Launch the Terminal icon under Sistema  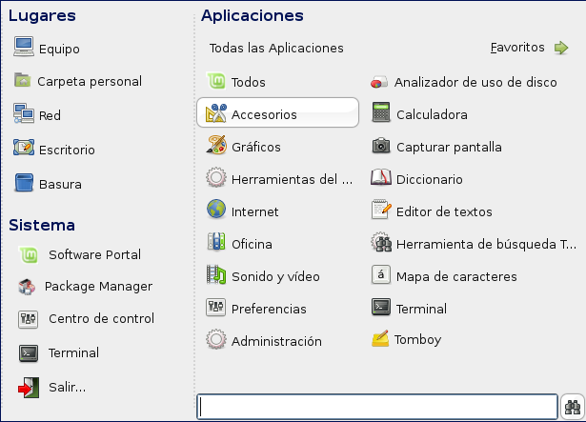29,353
